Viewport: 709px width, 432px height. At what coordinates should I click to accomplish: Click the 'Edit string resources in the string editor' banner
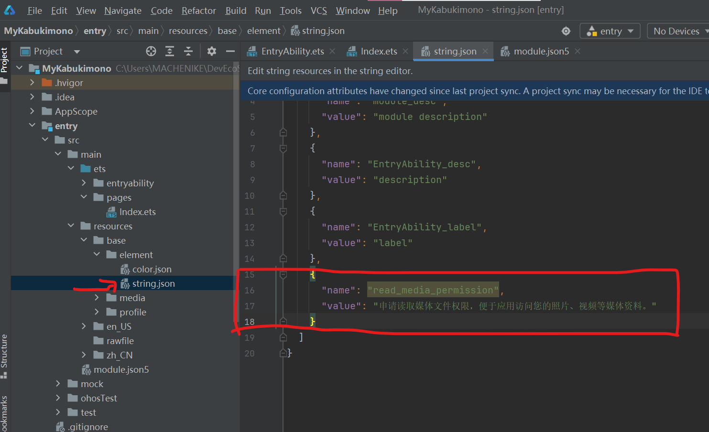(330, 71)
